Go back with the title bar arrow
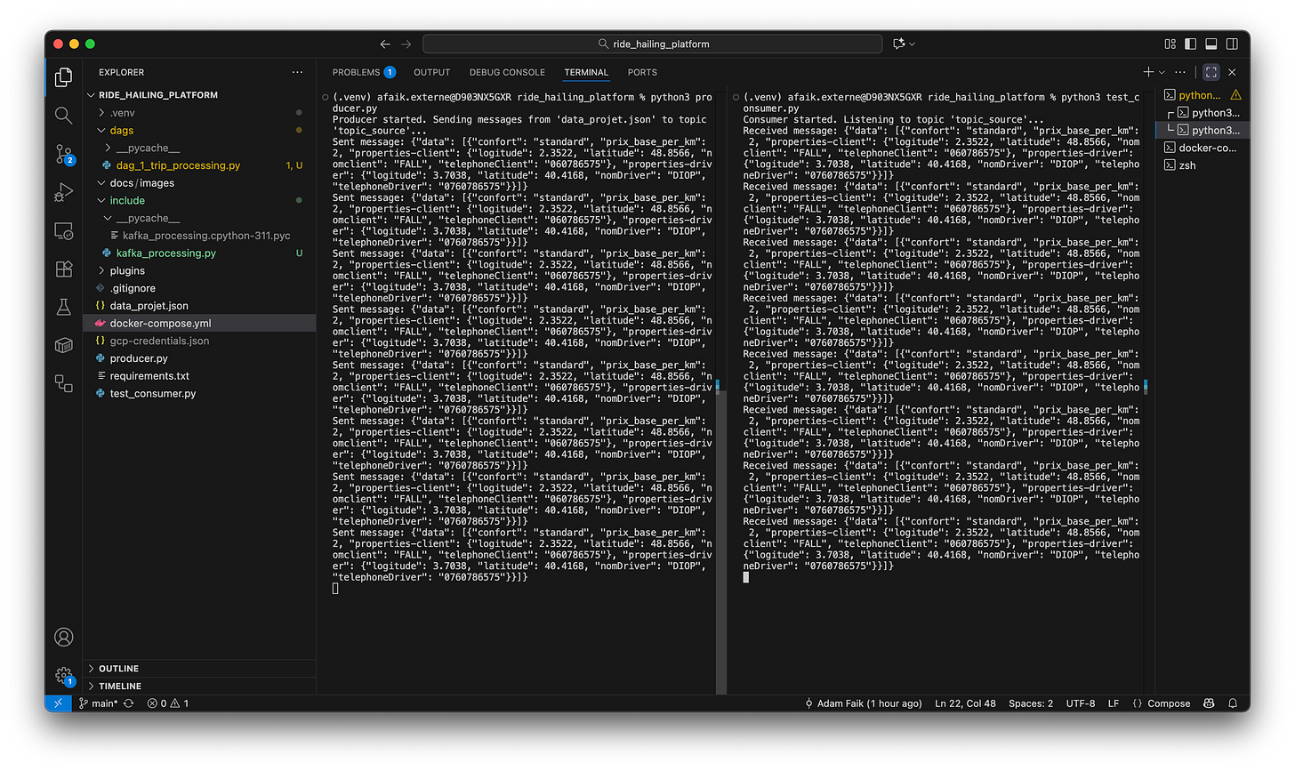 click(x=384, y=44)
